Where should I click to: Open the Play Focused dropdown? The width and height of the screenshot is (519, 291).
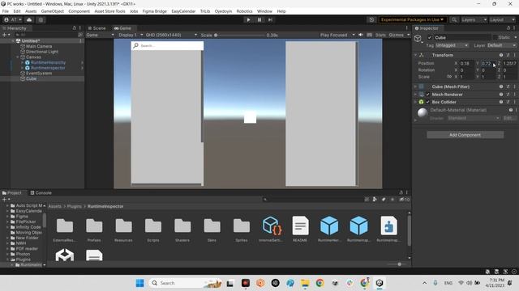337,35
